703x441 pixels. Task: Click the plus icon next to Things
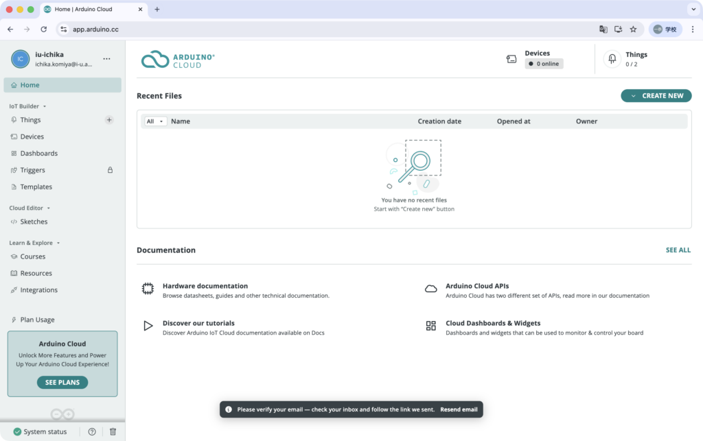pos(109,120)
